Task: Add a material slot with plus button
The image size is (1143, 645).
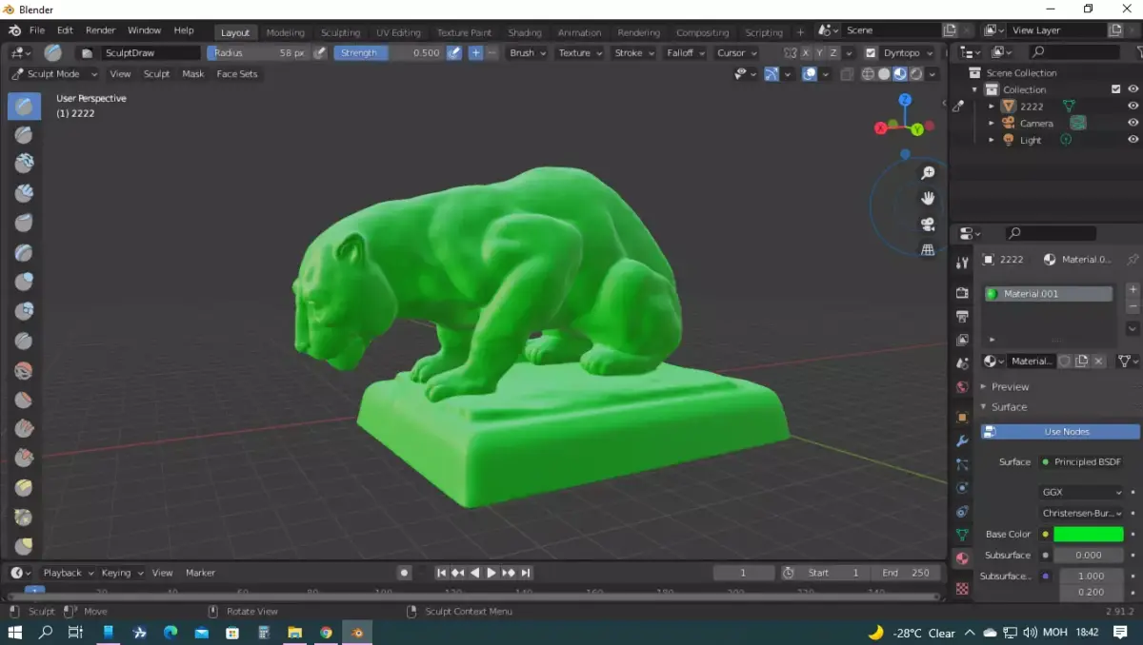Action: point(1133,290)
